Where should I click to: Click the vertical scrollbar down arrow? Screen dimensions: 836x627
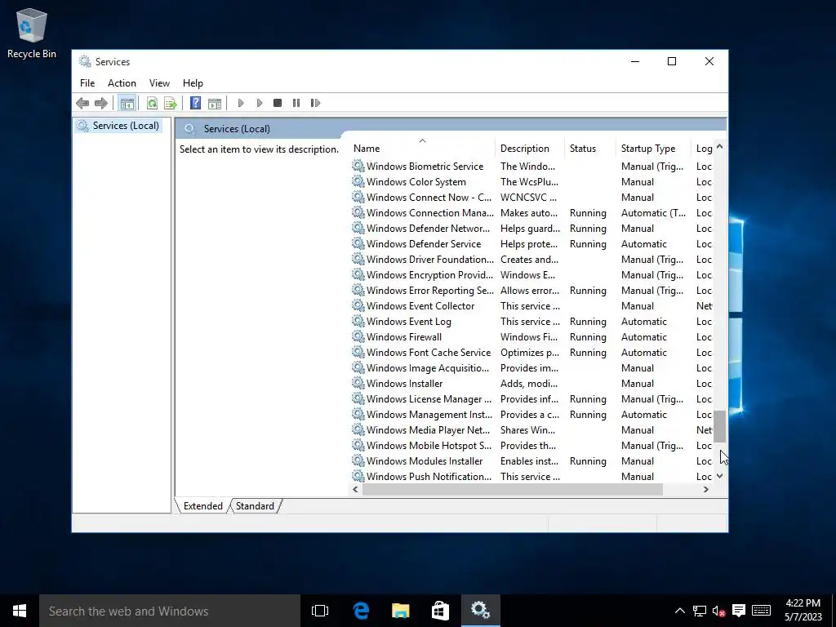[720, 476]
